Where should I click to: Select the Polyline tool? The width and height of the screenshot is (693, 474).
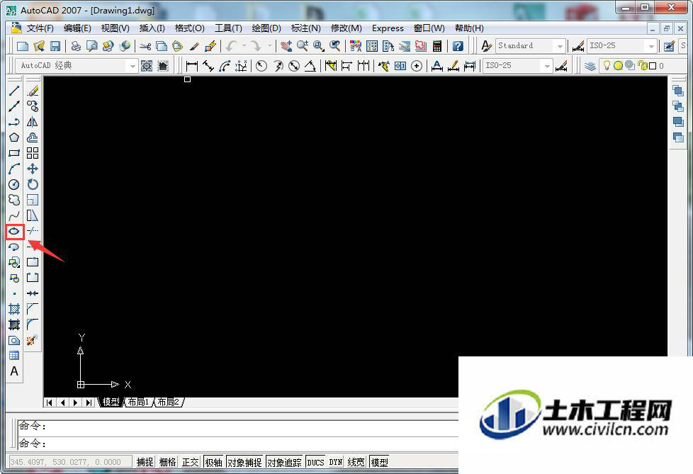14,122
